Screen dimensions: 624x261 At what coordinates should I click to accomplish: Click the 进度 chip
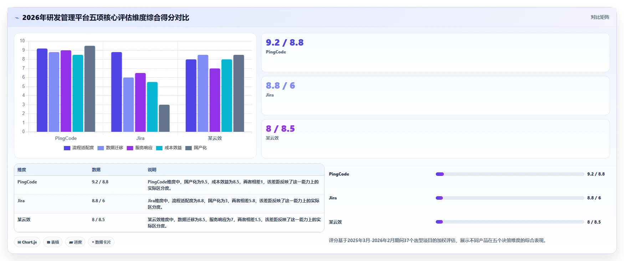click(75, 242)
